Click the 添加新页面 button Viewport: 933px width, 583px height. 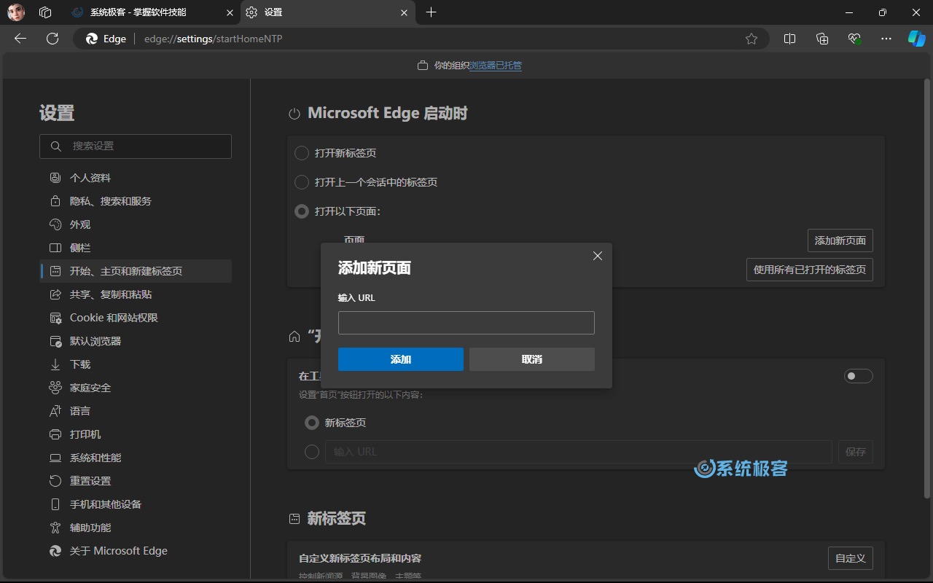pos(840,240)
